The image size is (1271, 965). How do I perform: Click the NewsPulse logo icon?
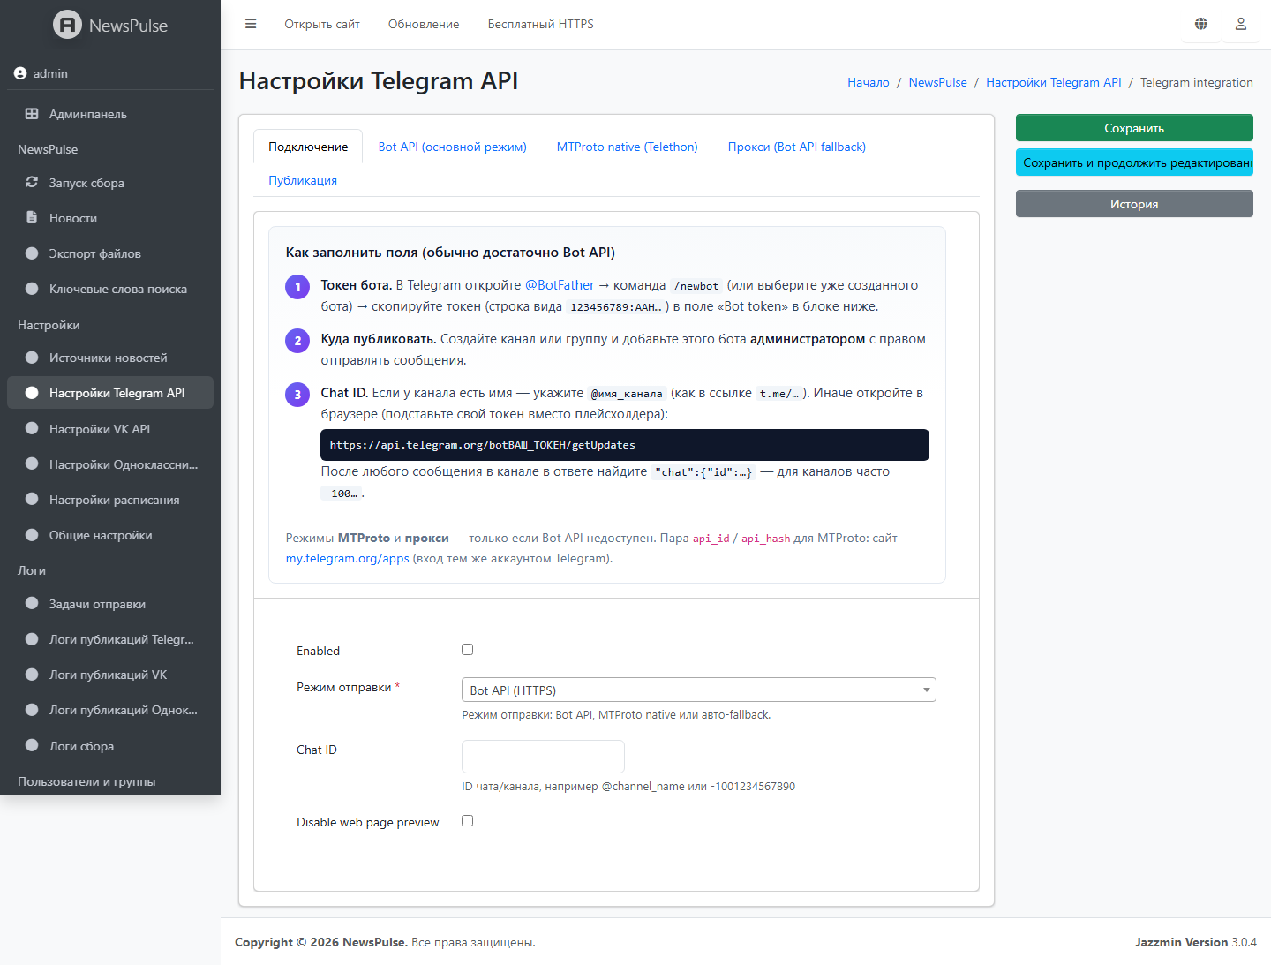coord(67,25)
